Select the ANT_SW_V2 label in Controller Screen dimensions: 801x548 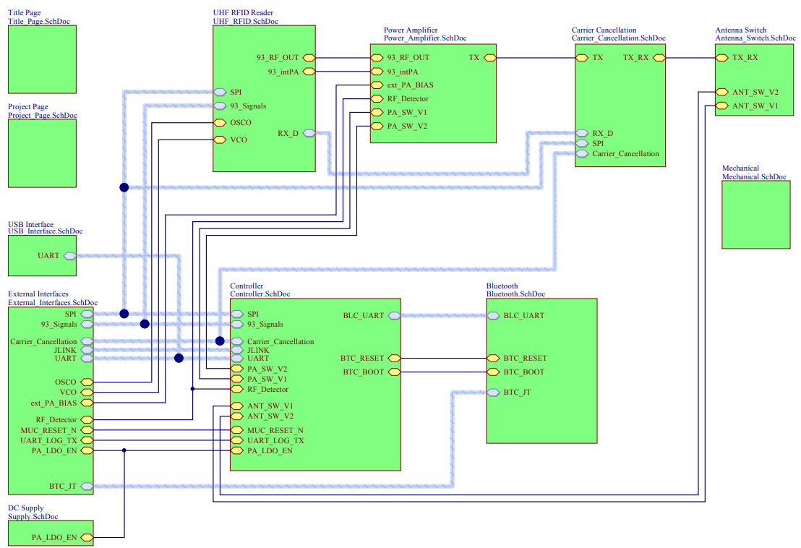(270, 416)
